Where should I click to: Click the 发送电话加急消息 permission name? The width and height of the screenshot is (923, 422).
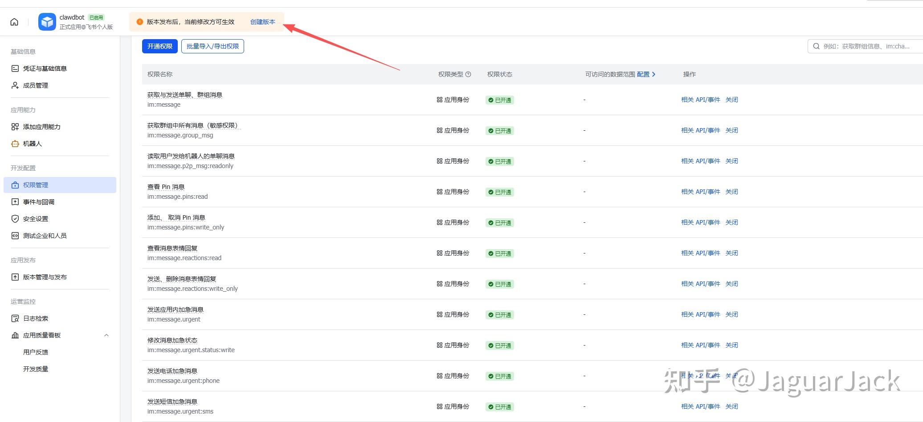[x=172, y=371]
